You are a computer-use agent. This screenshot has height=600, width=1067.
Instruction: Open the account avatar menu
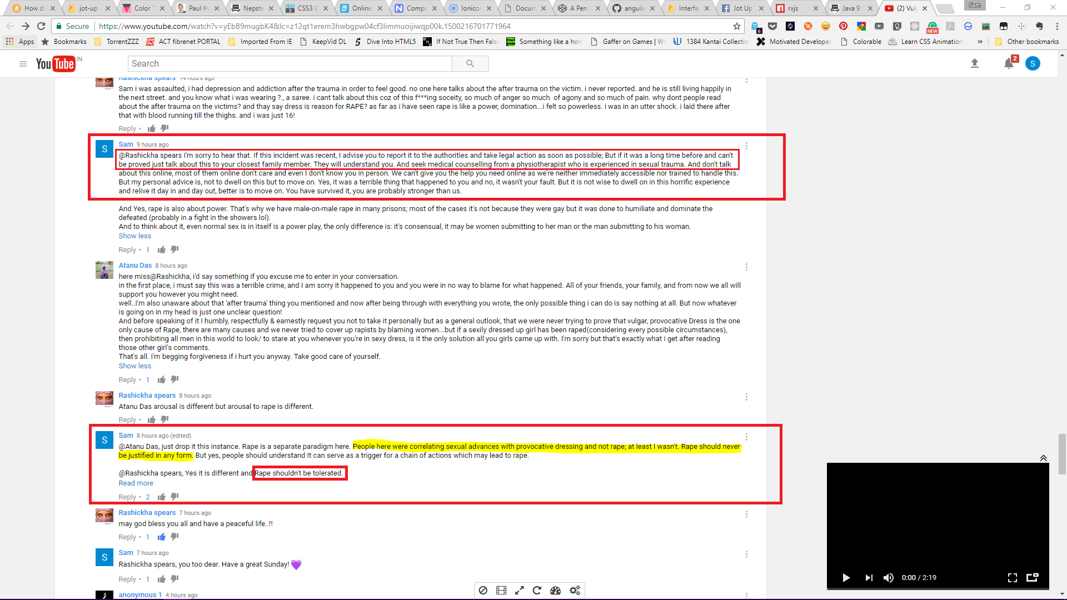(1033, 64)
